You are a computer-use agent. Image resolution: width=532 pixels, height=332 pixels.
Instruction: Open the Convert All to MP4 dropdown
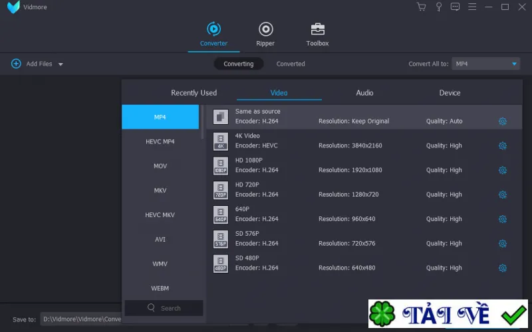point(485,64)
